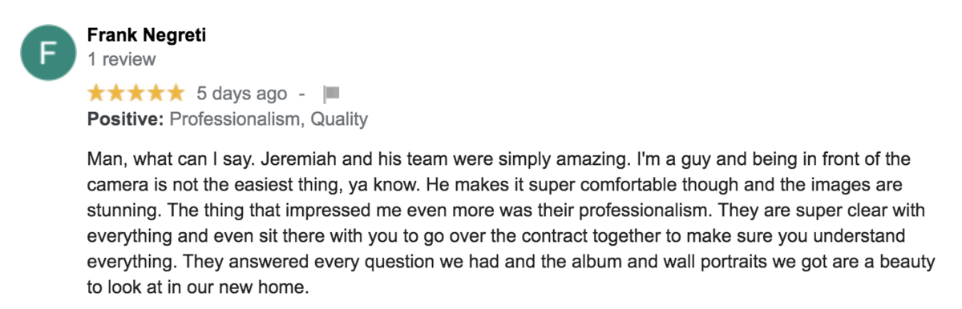Click the third gold rating star
Image resolution: width=962 pixels, height=309 pixels.
136,94
